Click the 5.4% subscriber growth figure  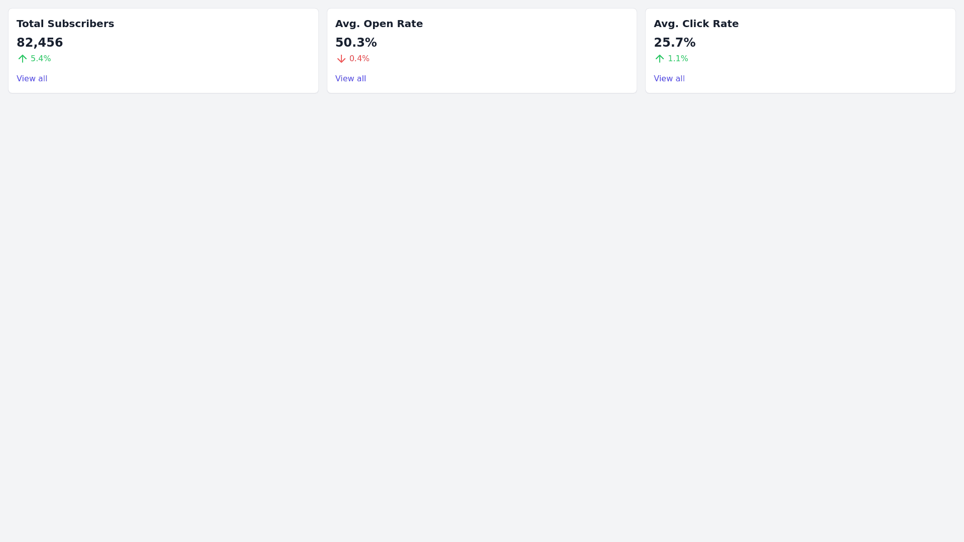pyautogui.click(x=41, y=59)
